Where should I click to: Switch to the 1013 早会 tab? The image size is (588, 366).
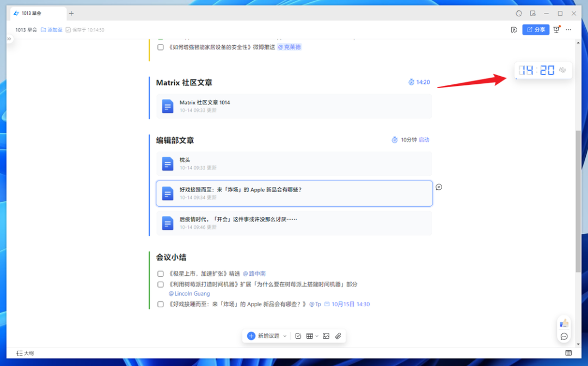click(37, 13)
